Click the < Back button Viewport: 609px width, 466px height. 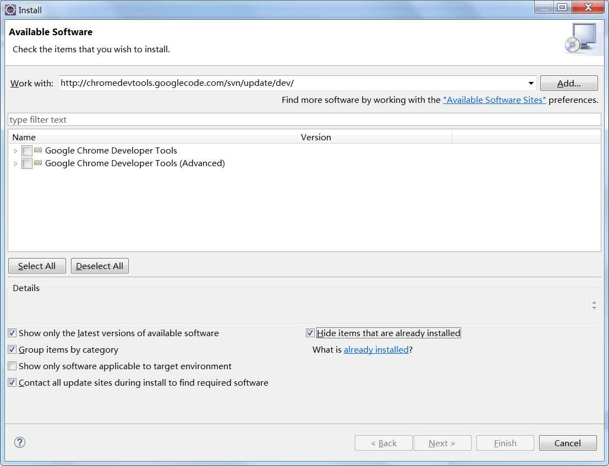pyautogui.click(x=383, y=443)
